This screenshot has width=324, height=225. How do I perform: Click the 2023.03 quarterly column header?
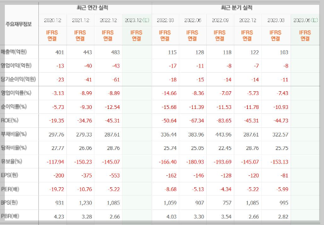276,20
